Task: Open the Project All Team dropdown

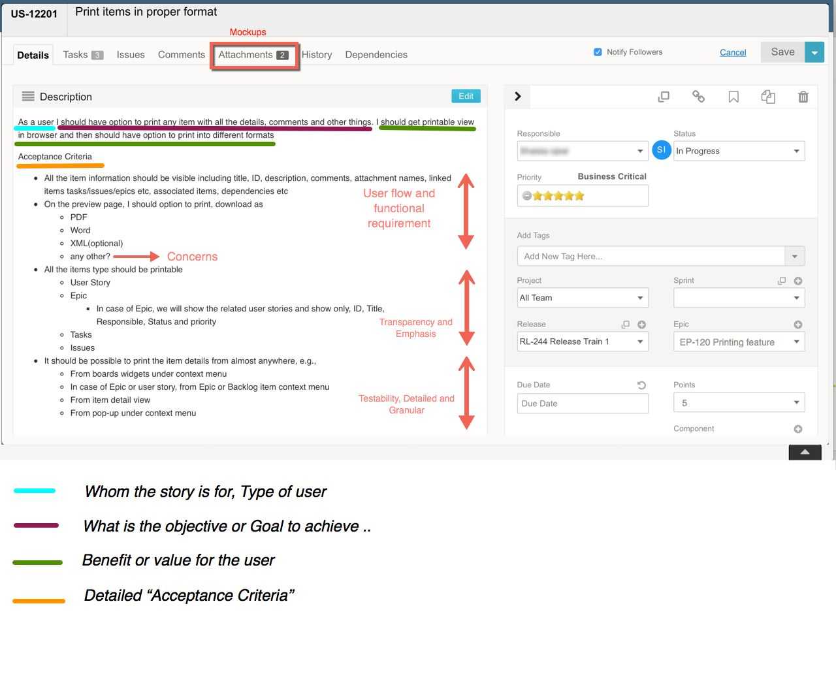Action: tap(583, 298)
